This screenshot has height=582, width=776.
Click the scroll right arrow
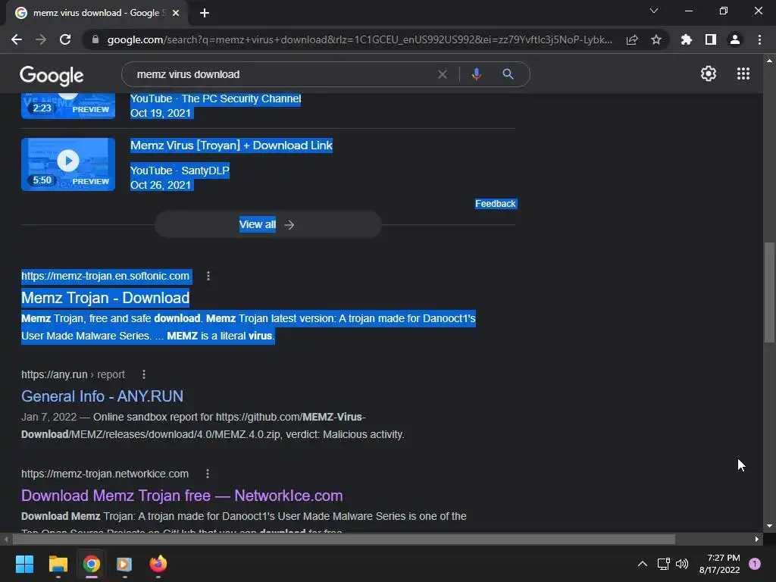757,539
